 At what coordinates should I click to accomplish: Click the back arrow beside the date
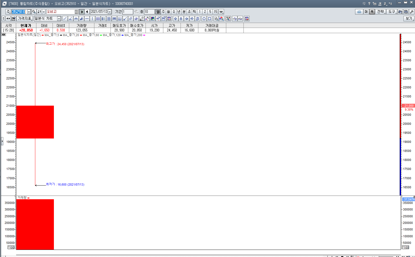click(87, 12)
